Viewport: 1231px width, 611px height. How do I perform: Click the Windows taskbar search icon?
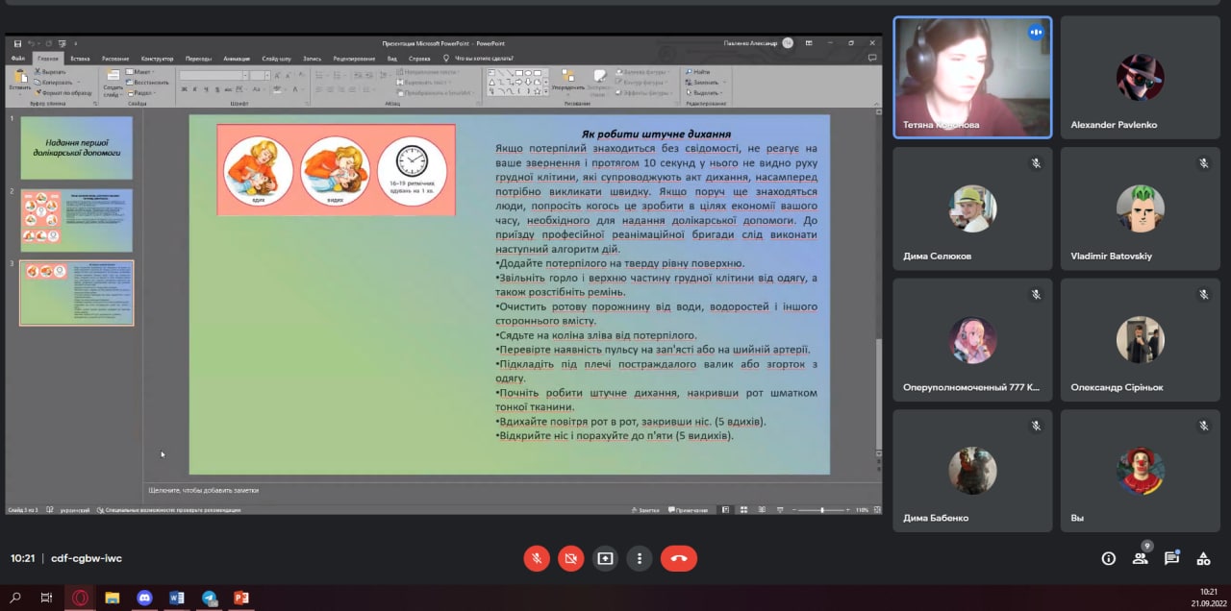point(14,598)
